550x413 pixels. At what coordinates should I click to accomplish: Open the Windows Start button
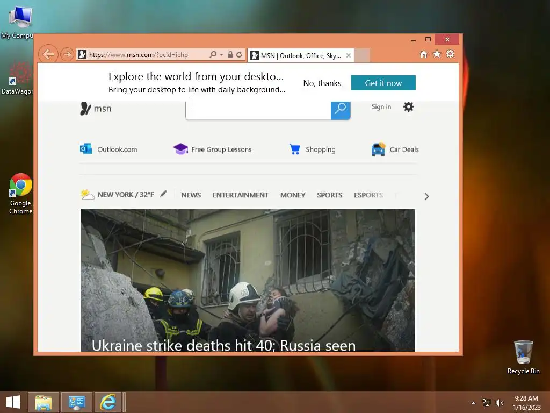pyautogui.click(x=13, y=402)
